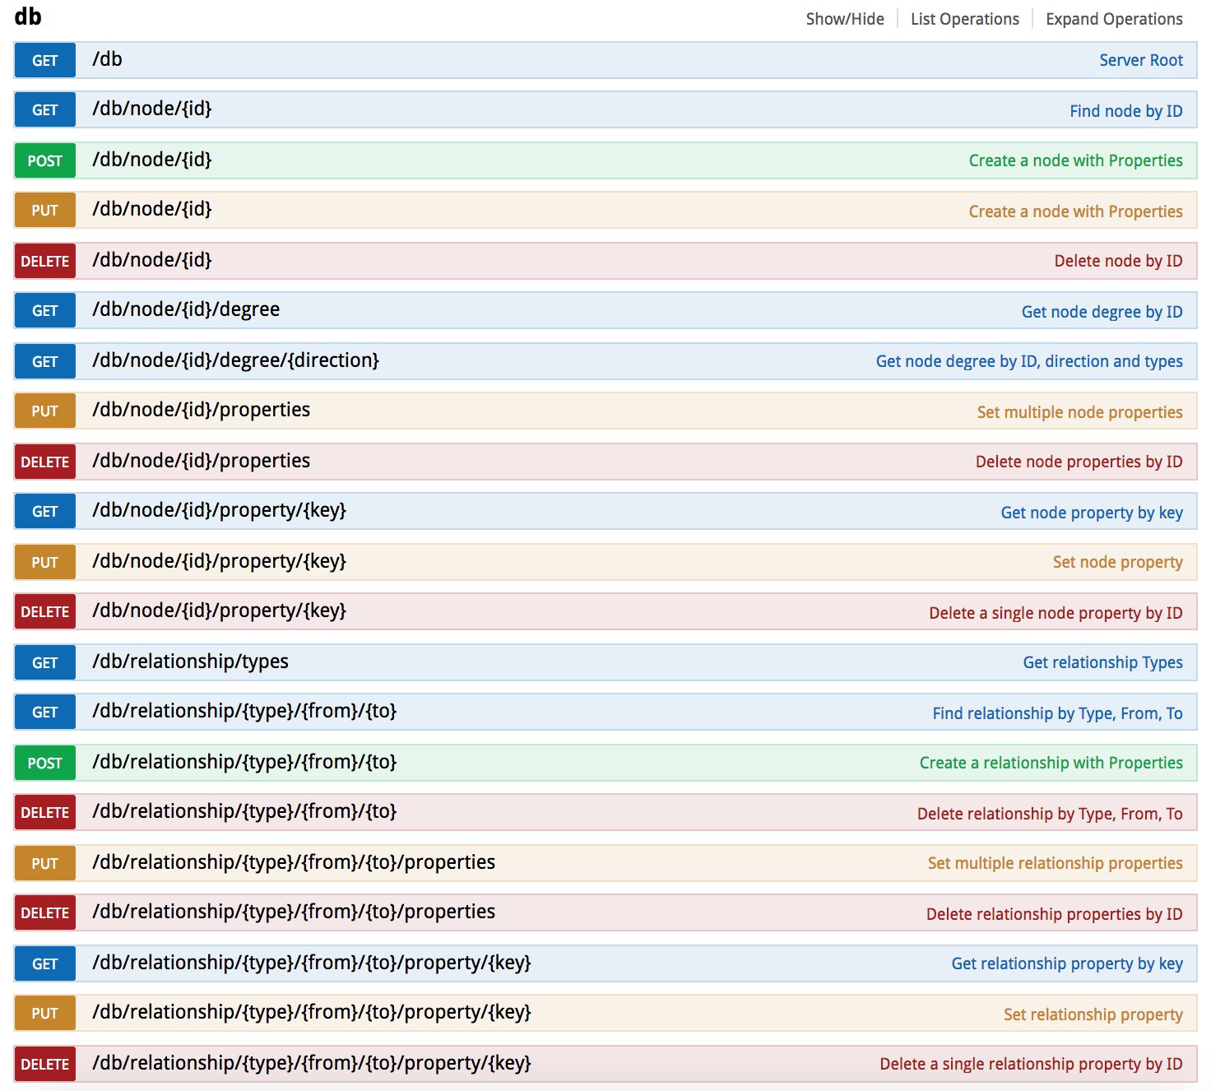The image size is (1211, 1091).
Task: Select 'Delete node properties by ID' link
Action: point(1079,462)
